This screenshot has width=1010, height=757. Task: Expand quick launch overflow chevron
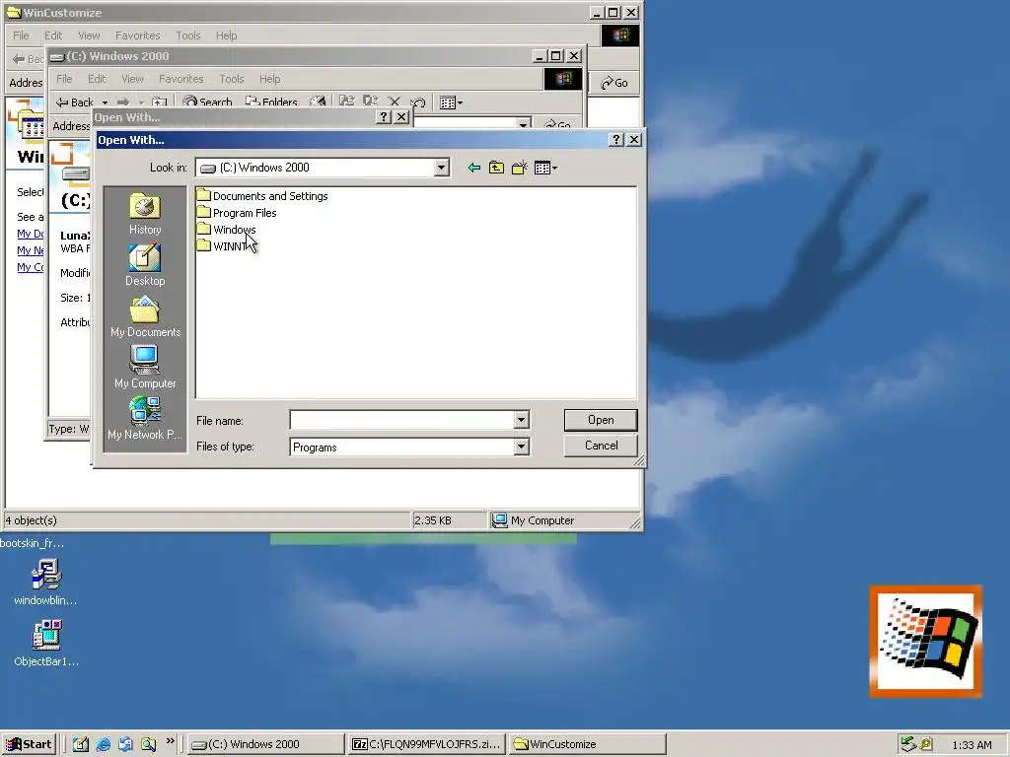coord(170,741)
